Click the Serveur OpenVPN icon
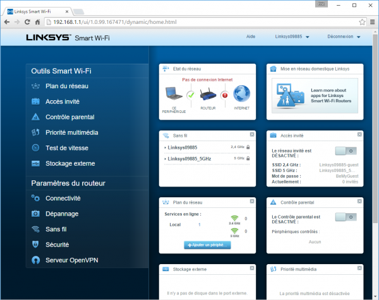Screen dimensions: 379x300 (x=35, y=260)
